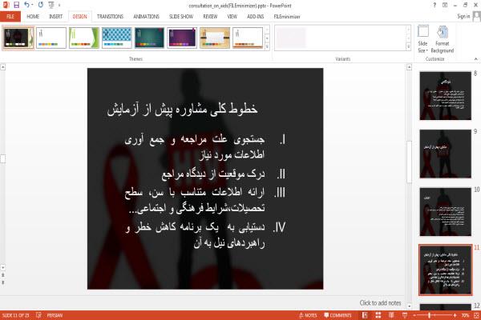Click the Format Background button

pyautogui.click(x=443, y=39)
